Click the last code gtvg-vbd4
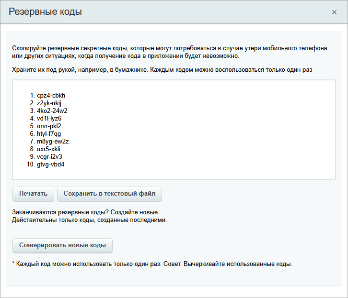Image resolution: width=348 pixels, height=298 pixels. click(x=50, y=165)
